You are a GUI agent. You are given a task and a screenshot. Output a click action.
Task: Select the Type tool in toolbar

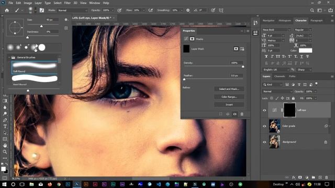point(5,126)
